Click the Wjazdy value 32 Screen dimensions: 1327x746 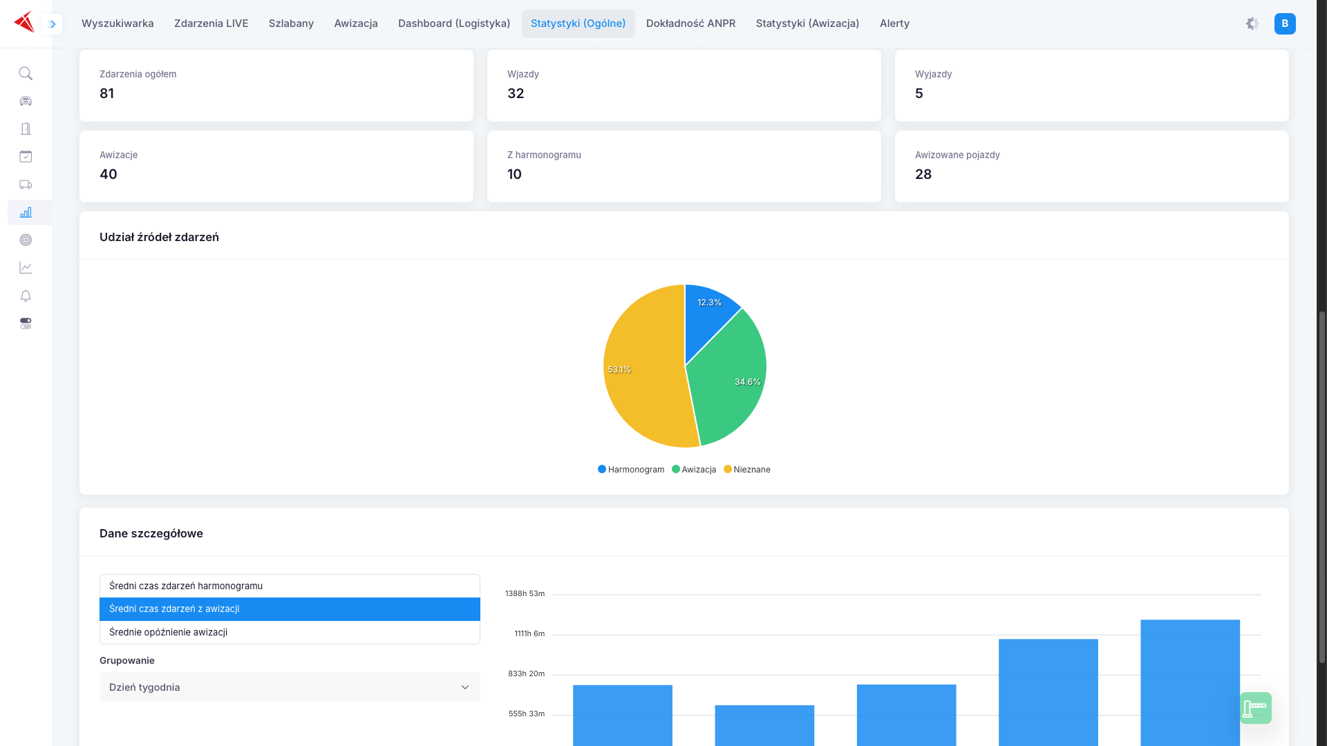[x=516, y=94]
